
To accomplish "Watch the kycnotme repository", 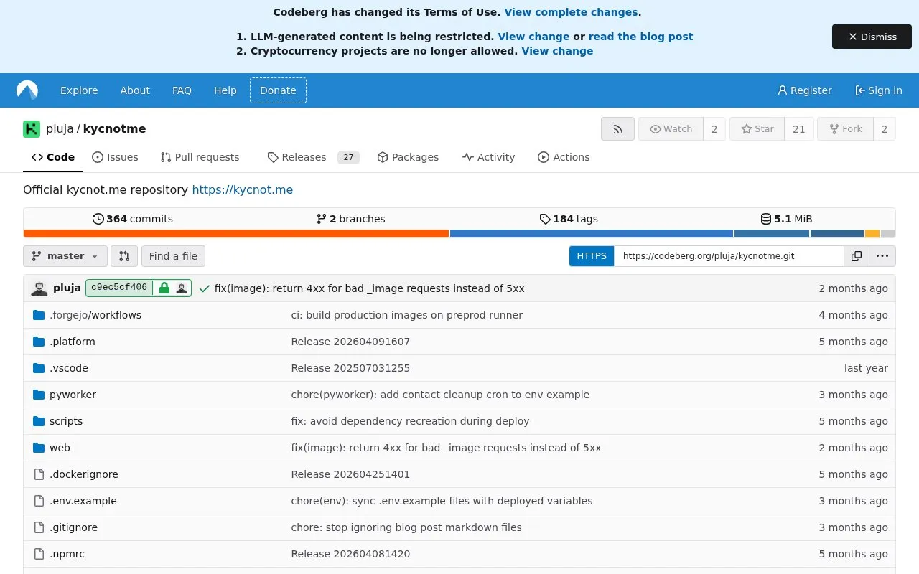I will (671, 129).
